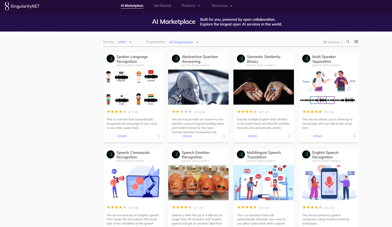Click Semantic Similarity Binary organization avatar icon
The height and width of the screenshot is (227, 392).
pos(241,59)
